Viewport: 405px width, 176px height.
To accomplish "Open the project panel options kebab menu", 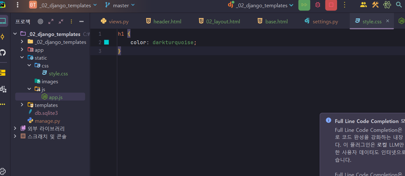I will point(71,21).
